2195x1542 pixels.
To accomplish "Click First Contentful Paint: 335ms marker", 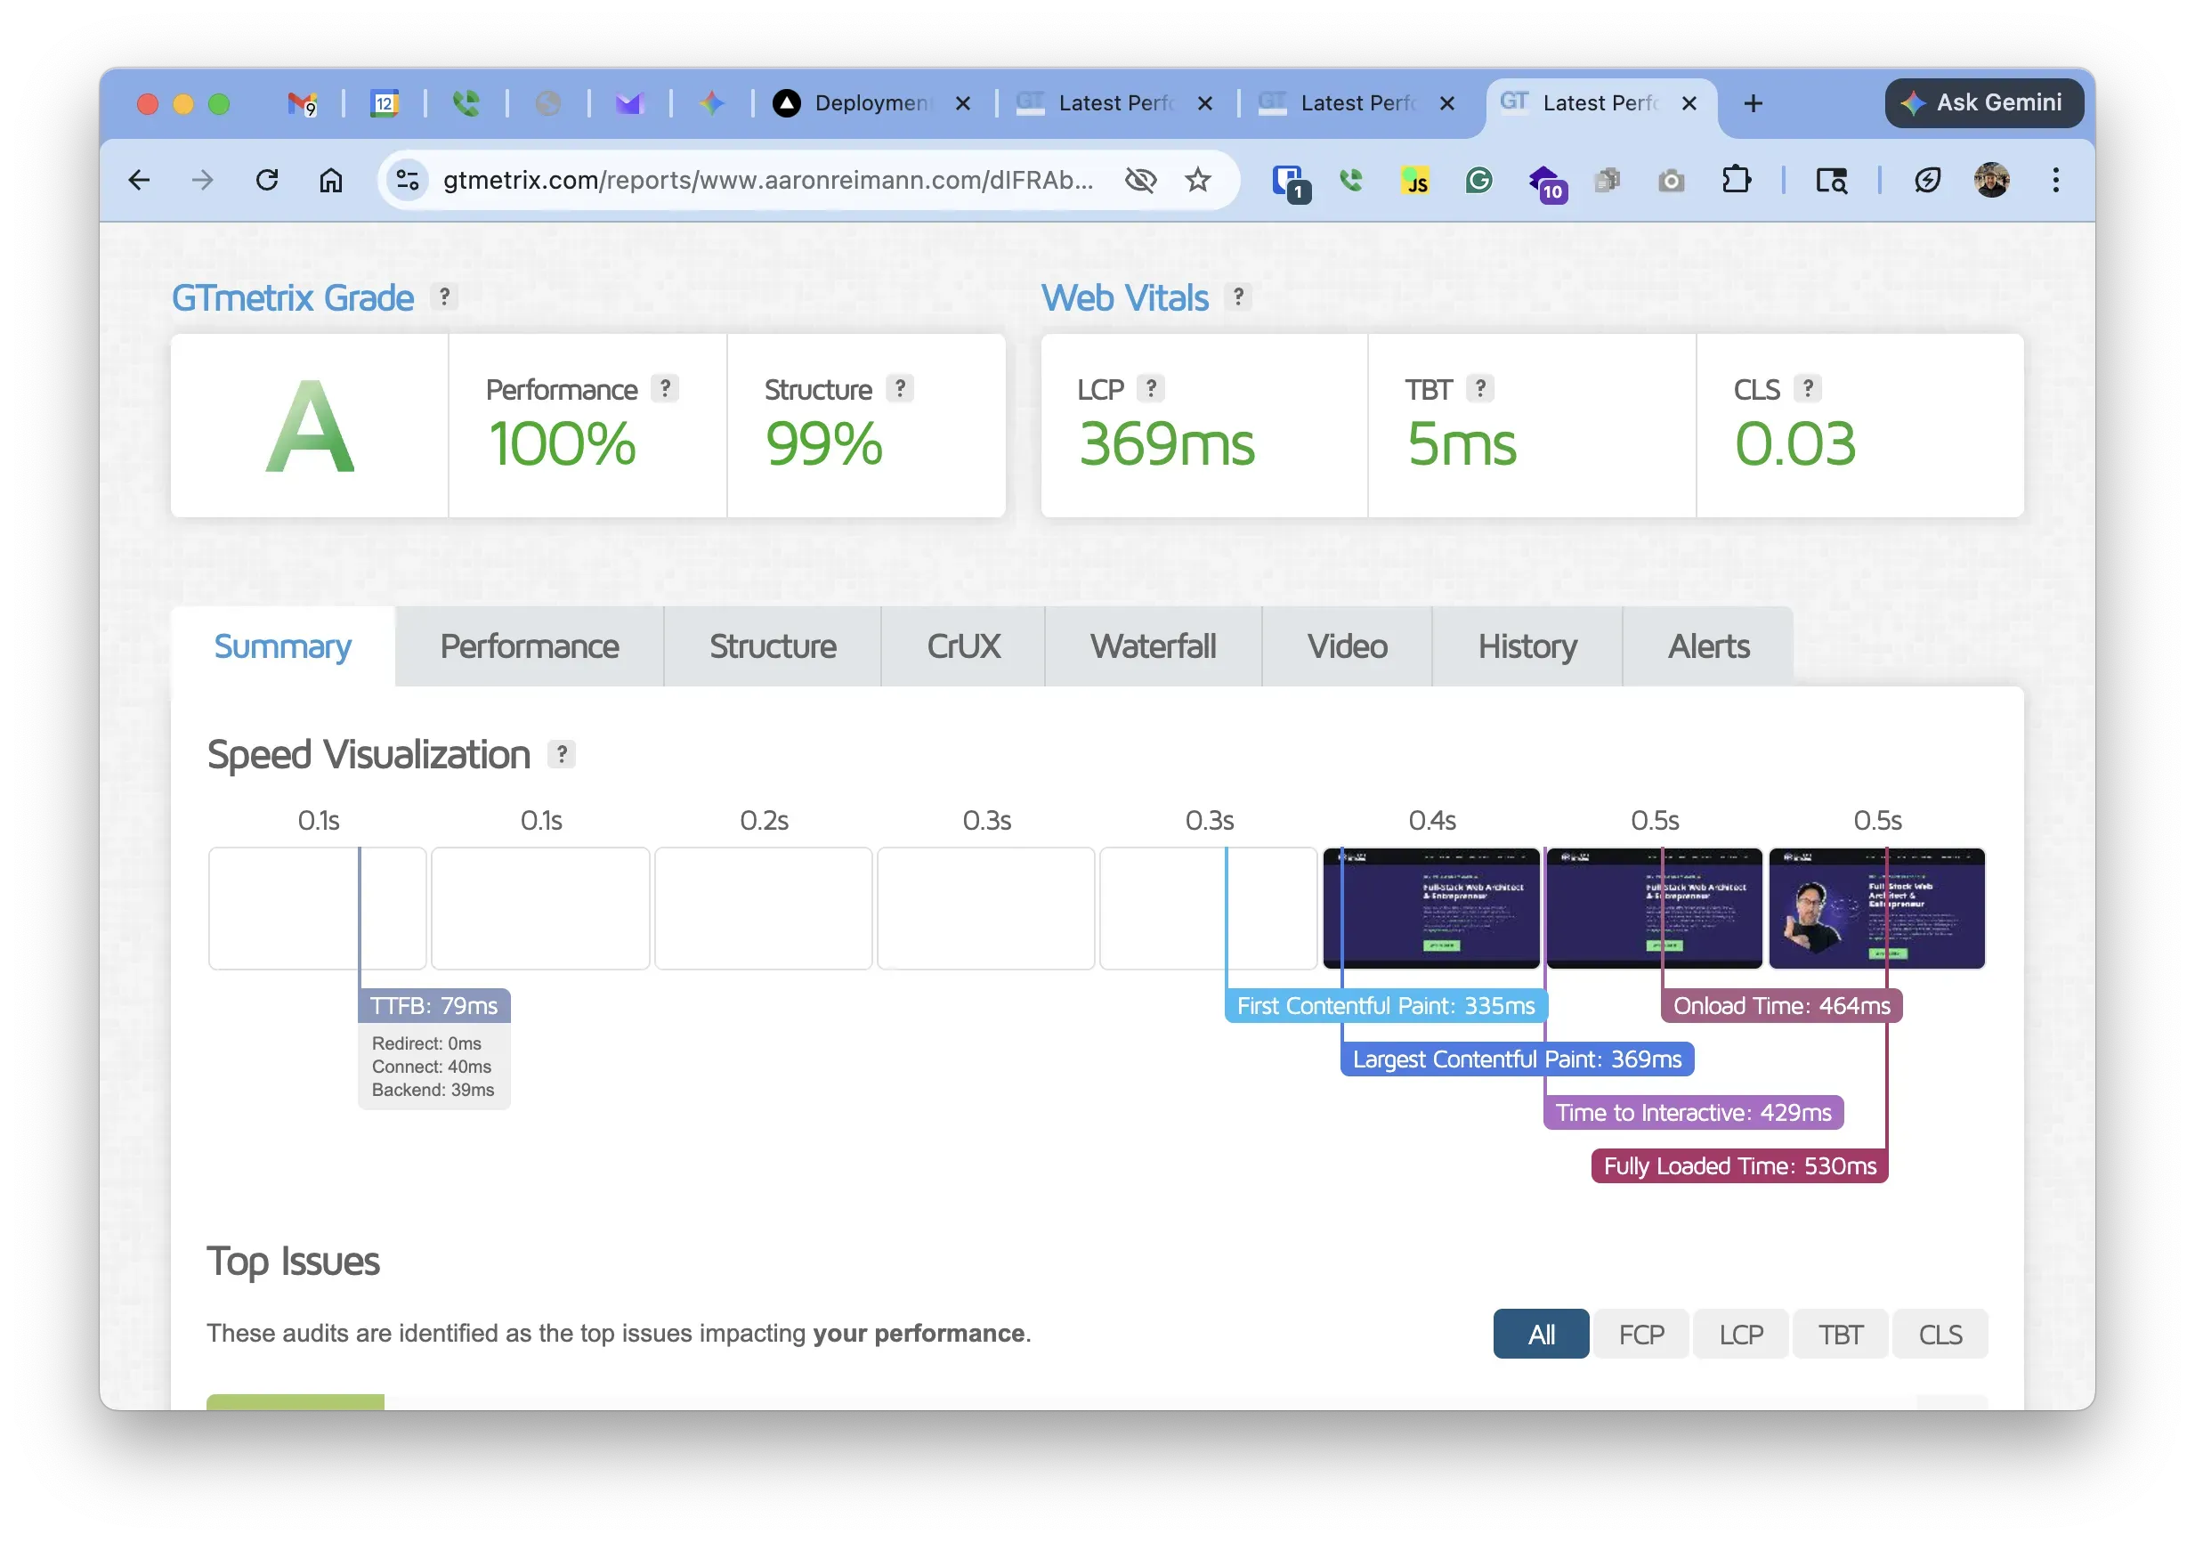I will pos(1385,1006).
